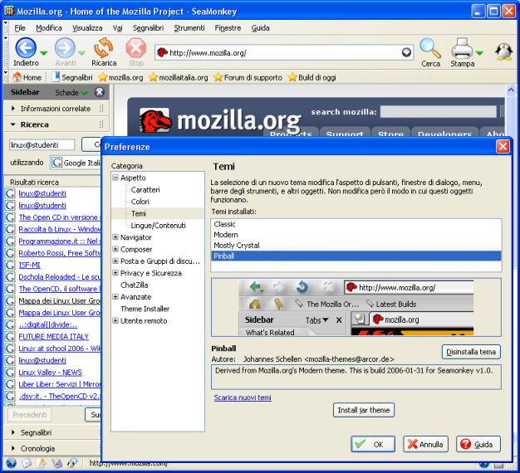Open Address Book from the status bar icon
Screen dimensions: 520x473
tap(57, 462)
